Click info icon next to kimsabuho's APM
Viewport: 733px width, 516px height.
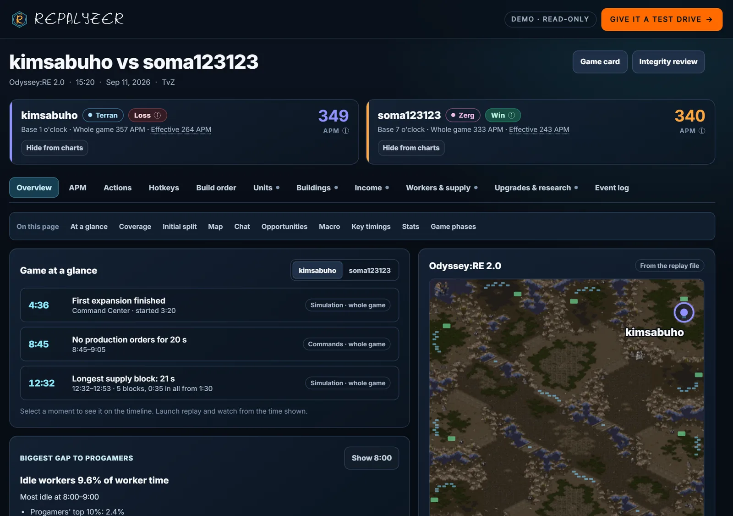click(346, 131)
